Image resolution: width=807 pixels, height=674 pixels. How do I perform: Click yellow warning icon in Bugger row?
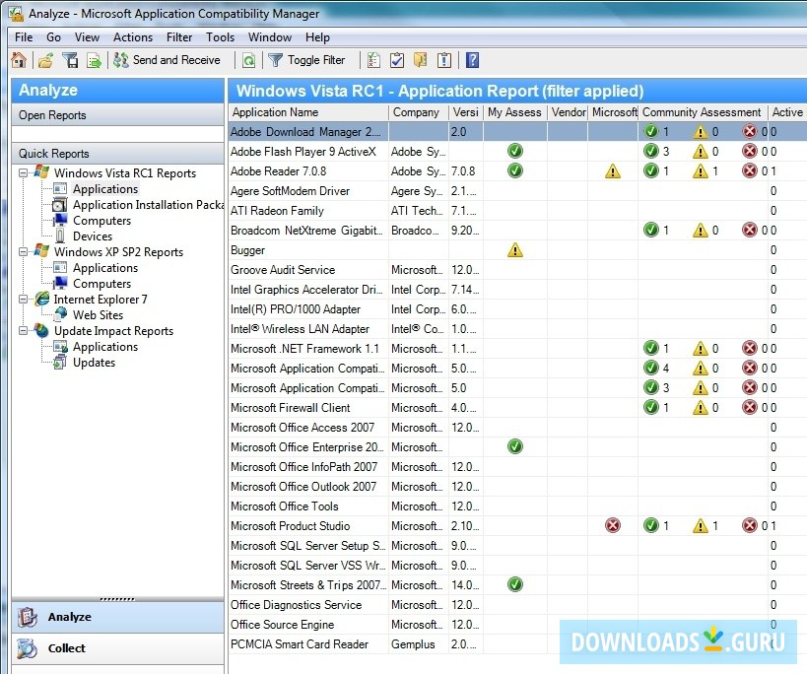(514, 250)
